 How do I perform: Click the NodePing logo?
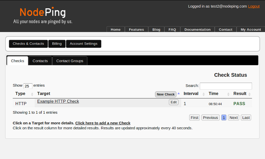[43, 13]
